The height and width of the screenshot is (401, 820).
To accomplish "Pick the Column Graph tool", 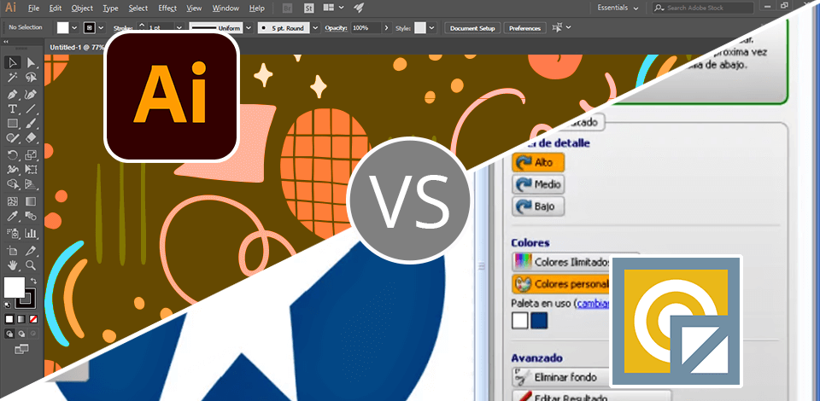I will 31,234.
